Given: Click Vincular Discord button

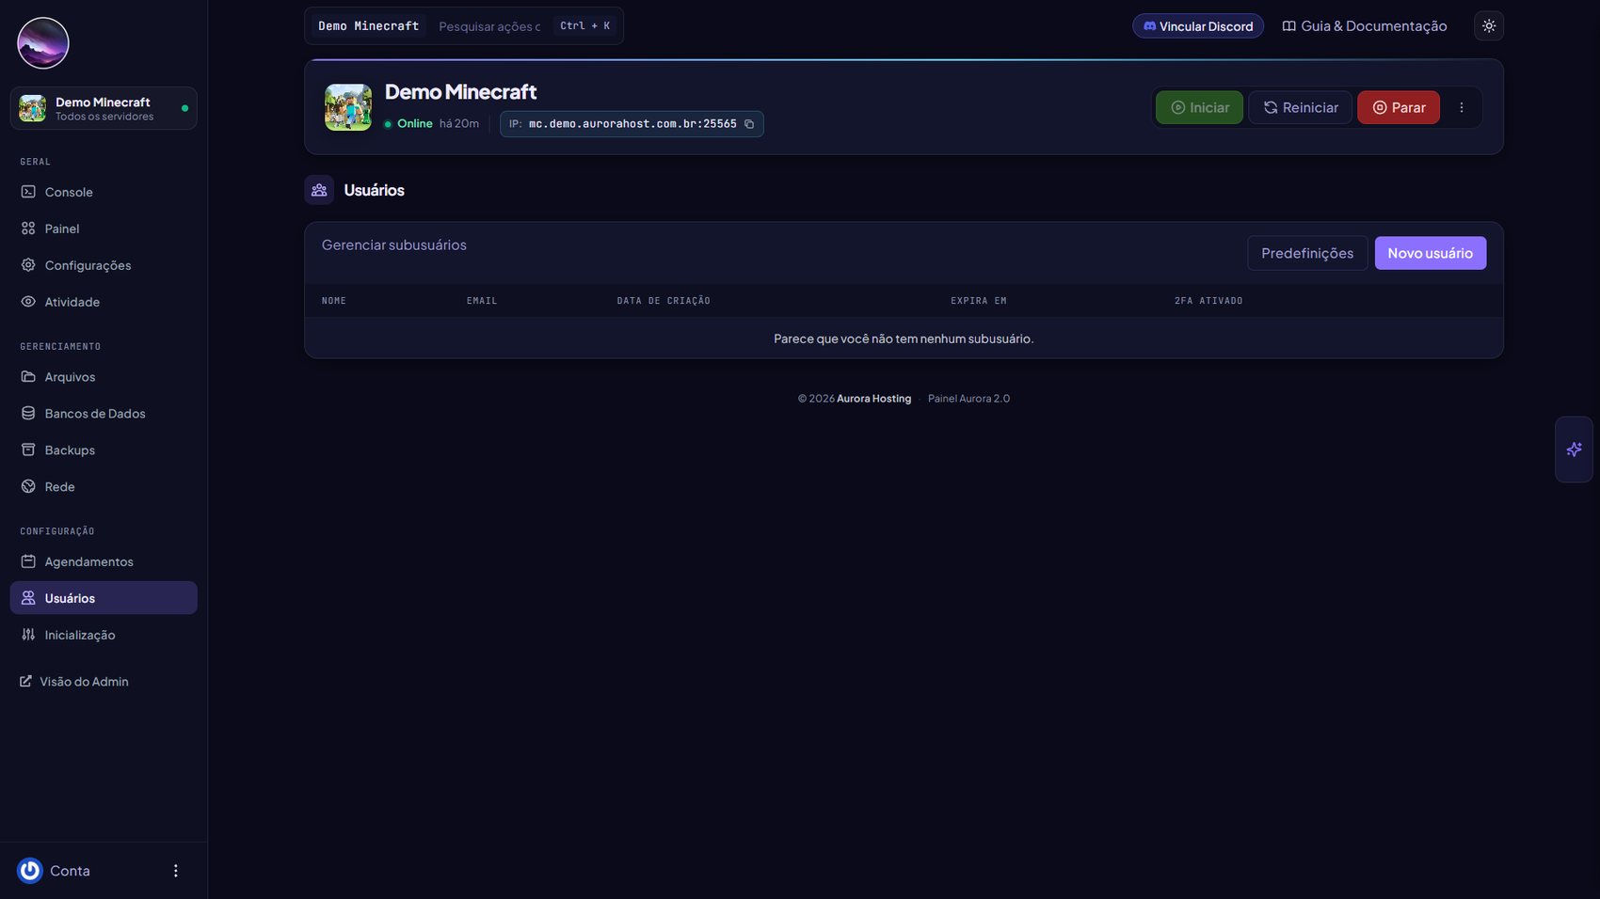Looking at the screenshot, I should (1198, 26).
